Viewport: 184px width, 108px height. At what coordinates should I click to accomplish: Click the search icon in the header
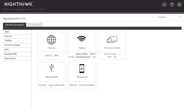point(164,4)
